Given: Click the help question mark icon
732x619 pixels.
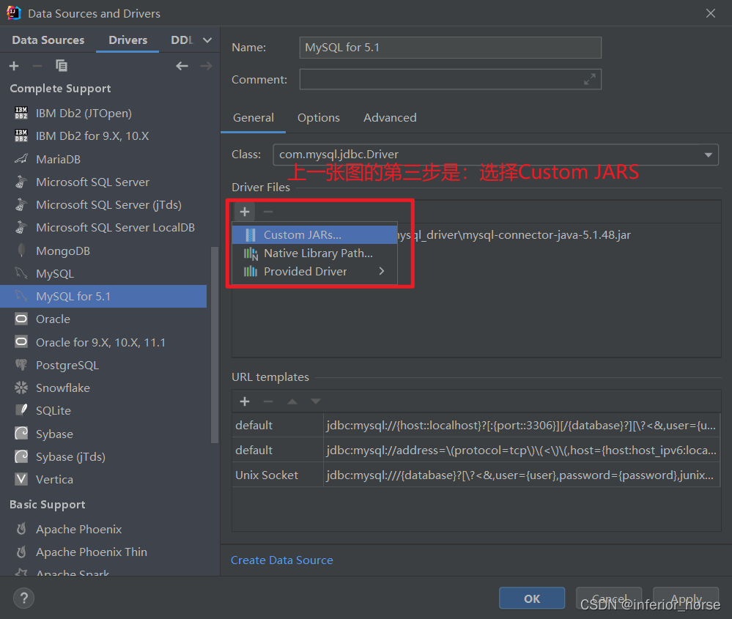Looking at the screenshot, I should 23,598.
